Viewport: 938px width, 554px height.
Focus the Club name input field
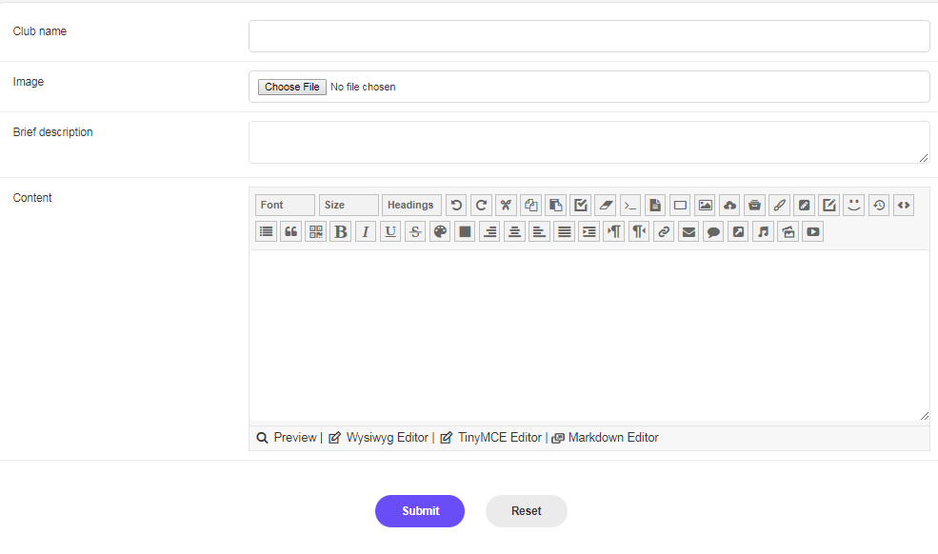589,36
